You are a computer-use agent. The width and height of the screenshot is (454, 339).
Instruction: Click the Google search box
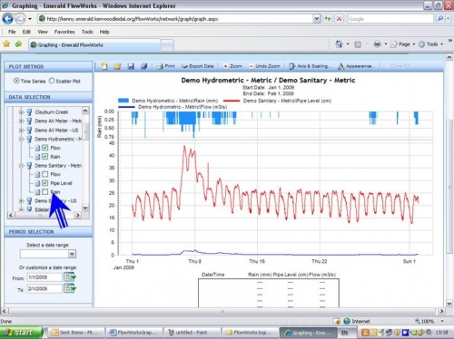point(390,19)
